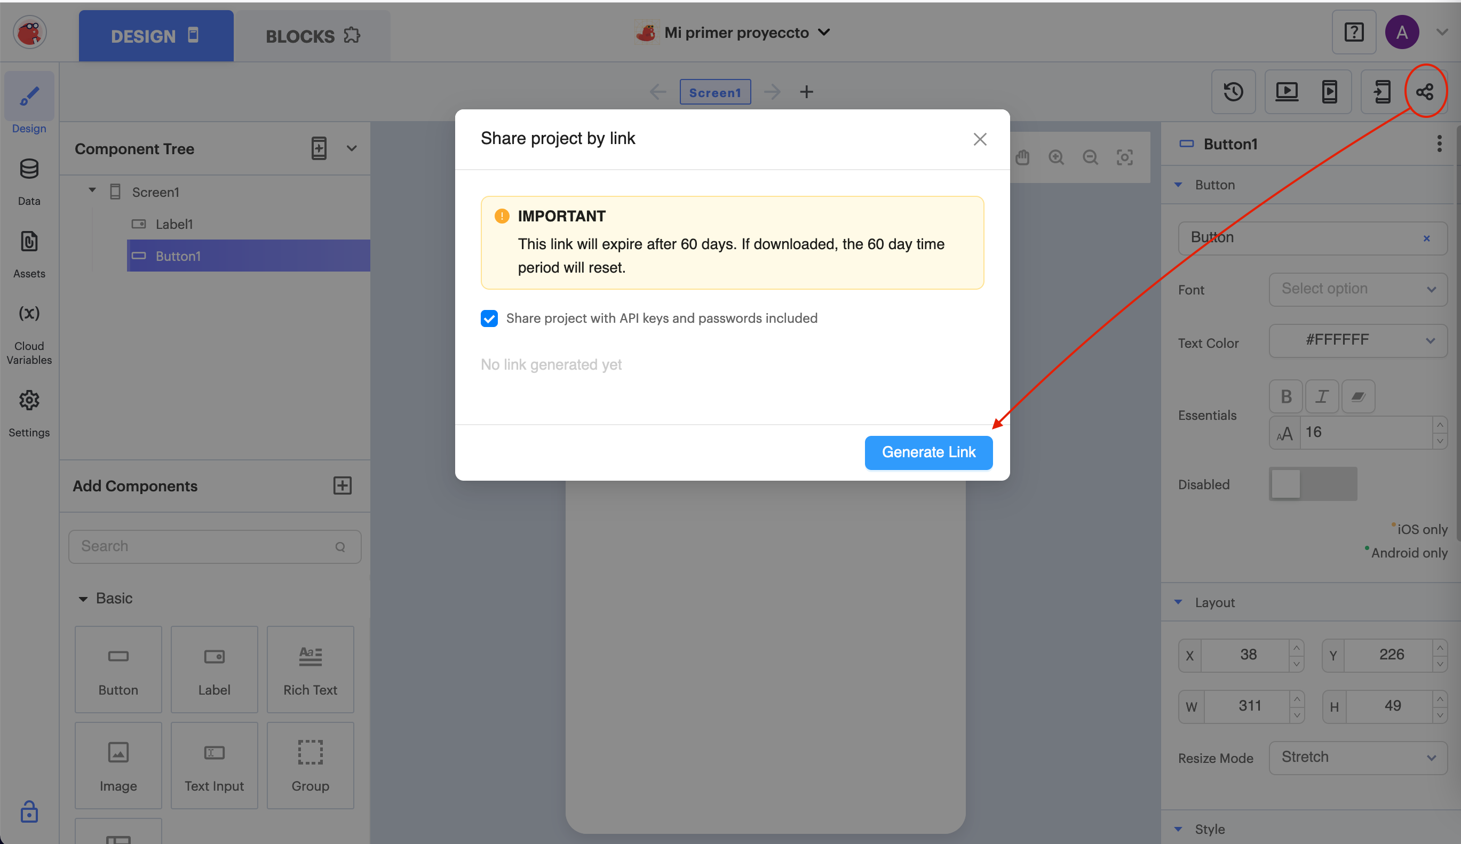Viewport: 1461px width, 844px height.
Task: Uncheck share with API keys checkbox
Action: click(x=489, y=319)
